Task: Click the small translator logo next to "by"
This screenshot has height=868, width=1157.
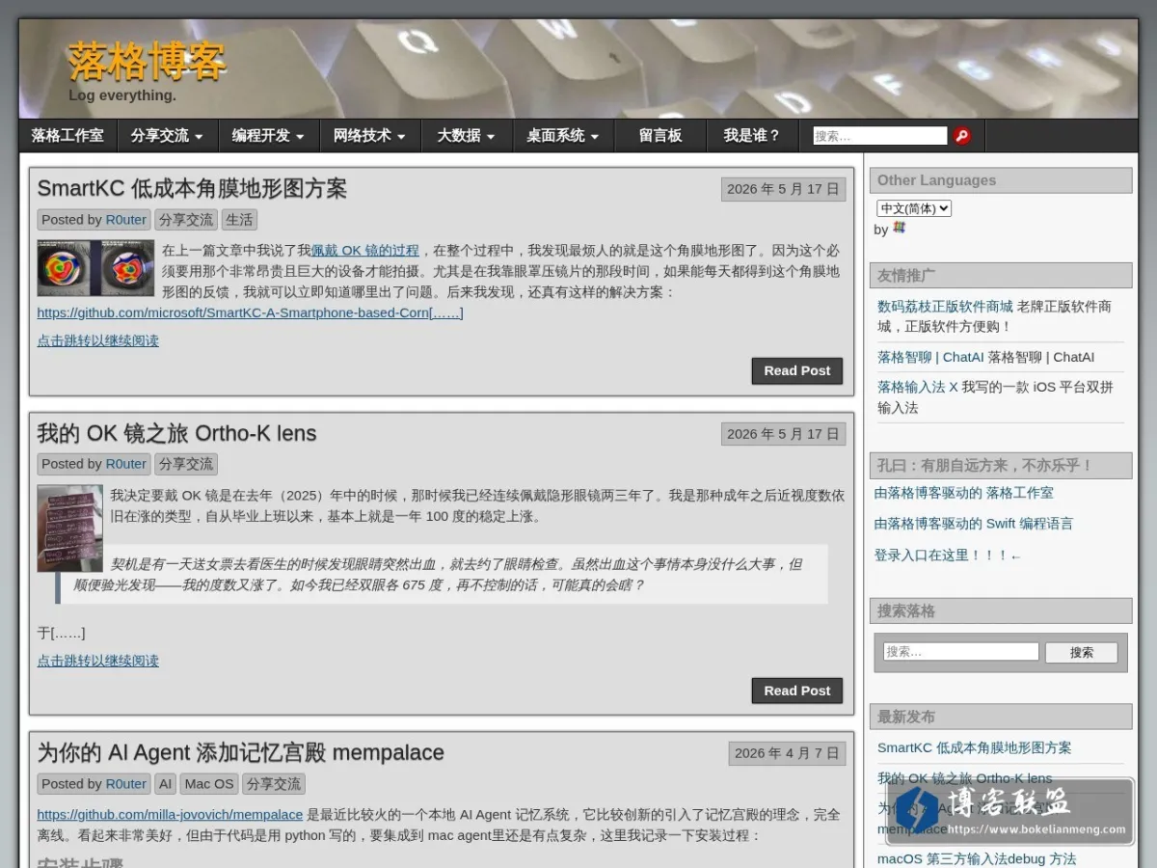Action: click(x=900, y=228)
